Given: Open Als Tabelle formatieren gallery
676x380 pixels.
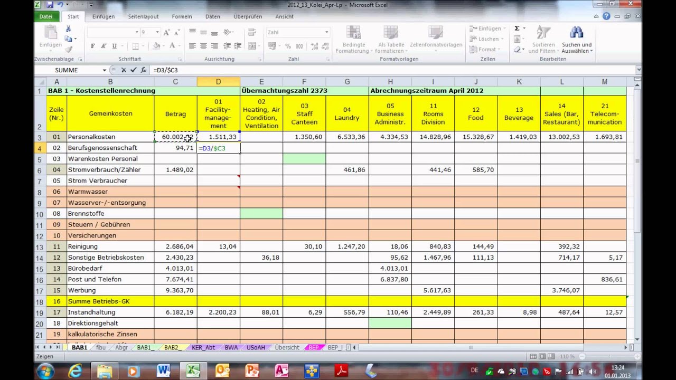Looking at the screenshot, I should 391,40.
